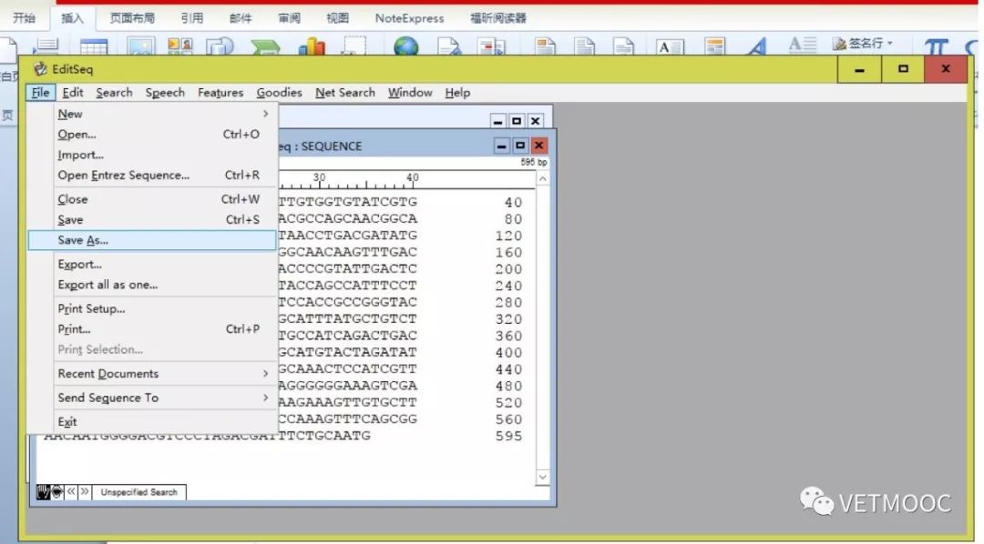This screenshot has width=984, height=544.
Task: Select Open Entrez Sequence... entry
Action: tap(152, 175)
